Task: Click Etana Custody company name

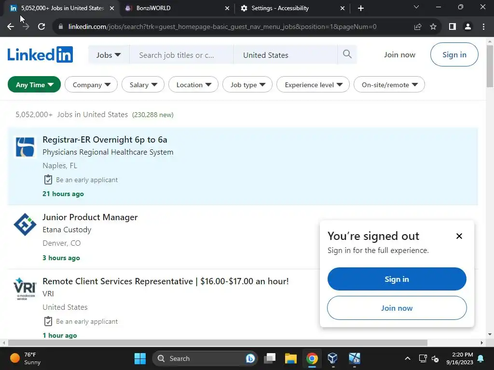Action: click(x=67, y=230)
